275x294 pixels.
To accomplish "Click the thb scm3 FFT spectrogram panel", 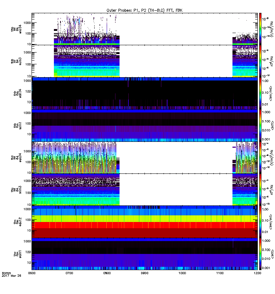I will (144, 61).
